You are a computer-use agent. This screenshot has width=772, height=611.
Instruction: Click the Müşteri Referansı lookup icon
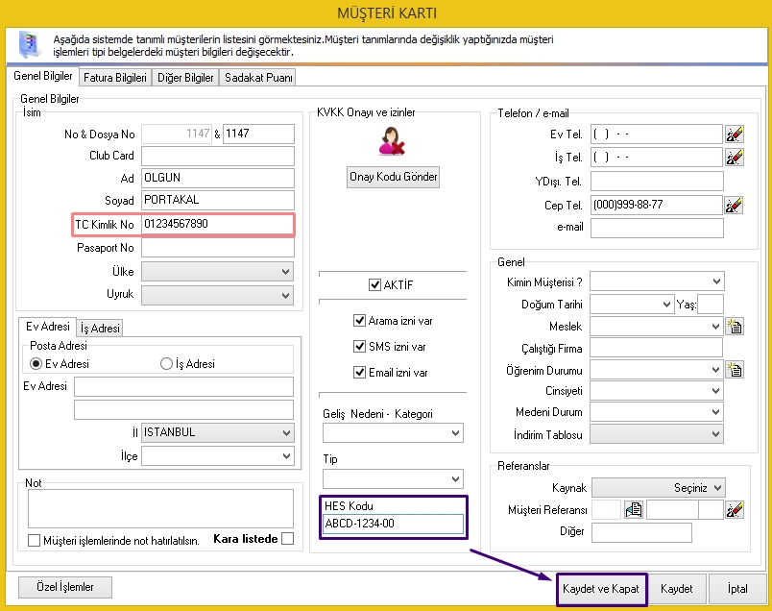(633, 510)
